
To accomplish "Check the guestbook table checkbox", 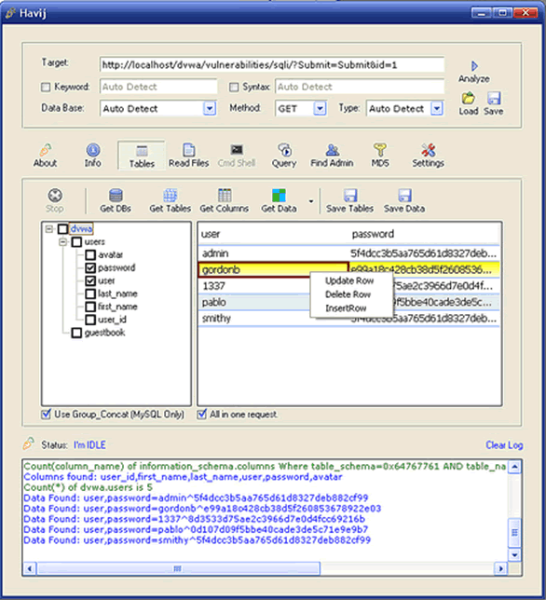I will click(x=76, y=333).
